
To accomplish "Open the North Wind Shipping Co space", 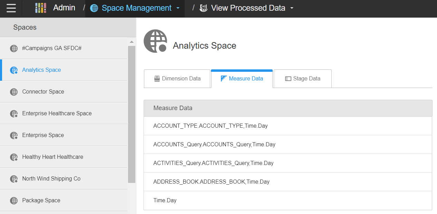I will point(51,179).
